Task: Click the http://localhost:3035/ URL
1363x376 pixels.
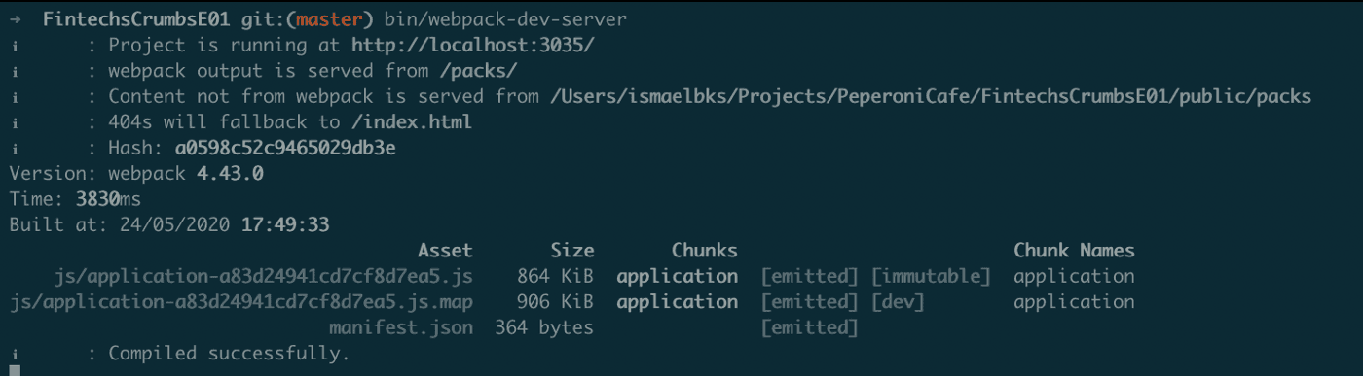Action: [x=472, y=46]
